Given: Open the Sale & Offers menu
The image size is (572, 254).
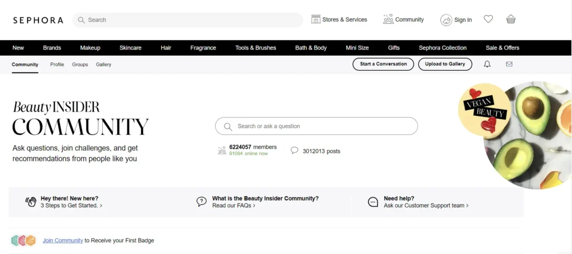Looking at the screenshot, I should click(x=502, y=48).
